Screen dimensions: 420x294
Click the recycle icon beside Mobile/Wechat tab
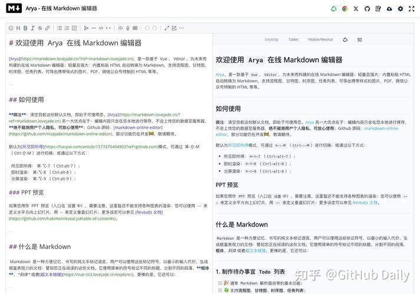click(x=345, y=39)
